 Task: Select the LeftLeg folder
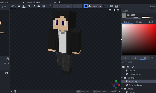pos(130,89)
